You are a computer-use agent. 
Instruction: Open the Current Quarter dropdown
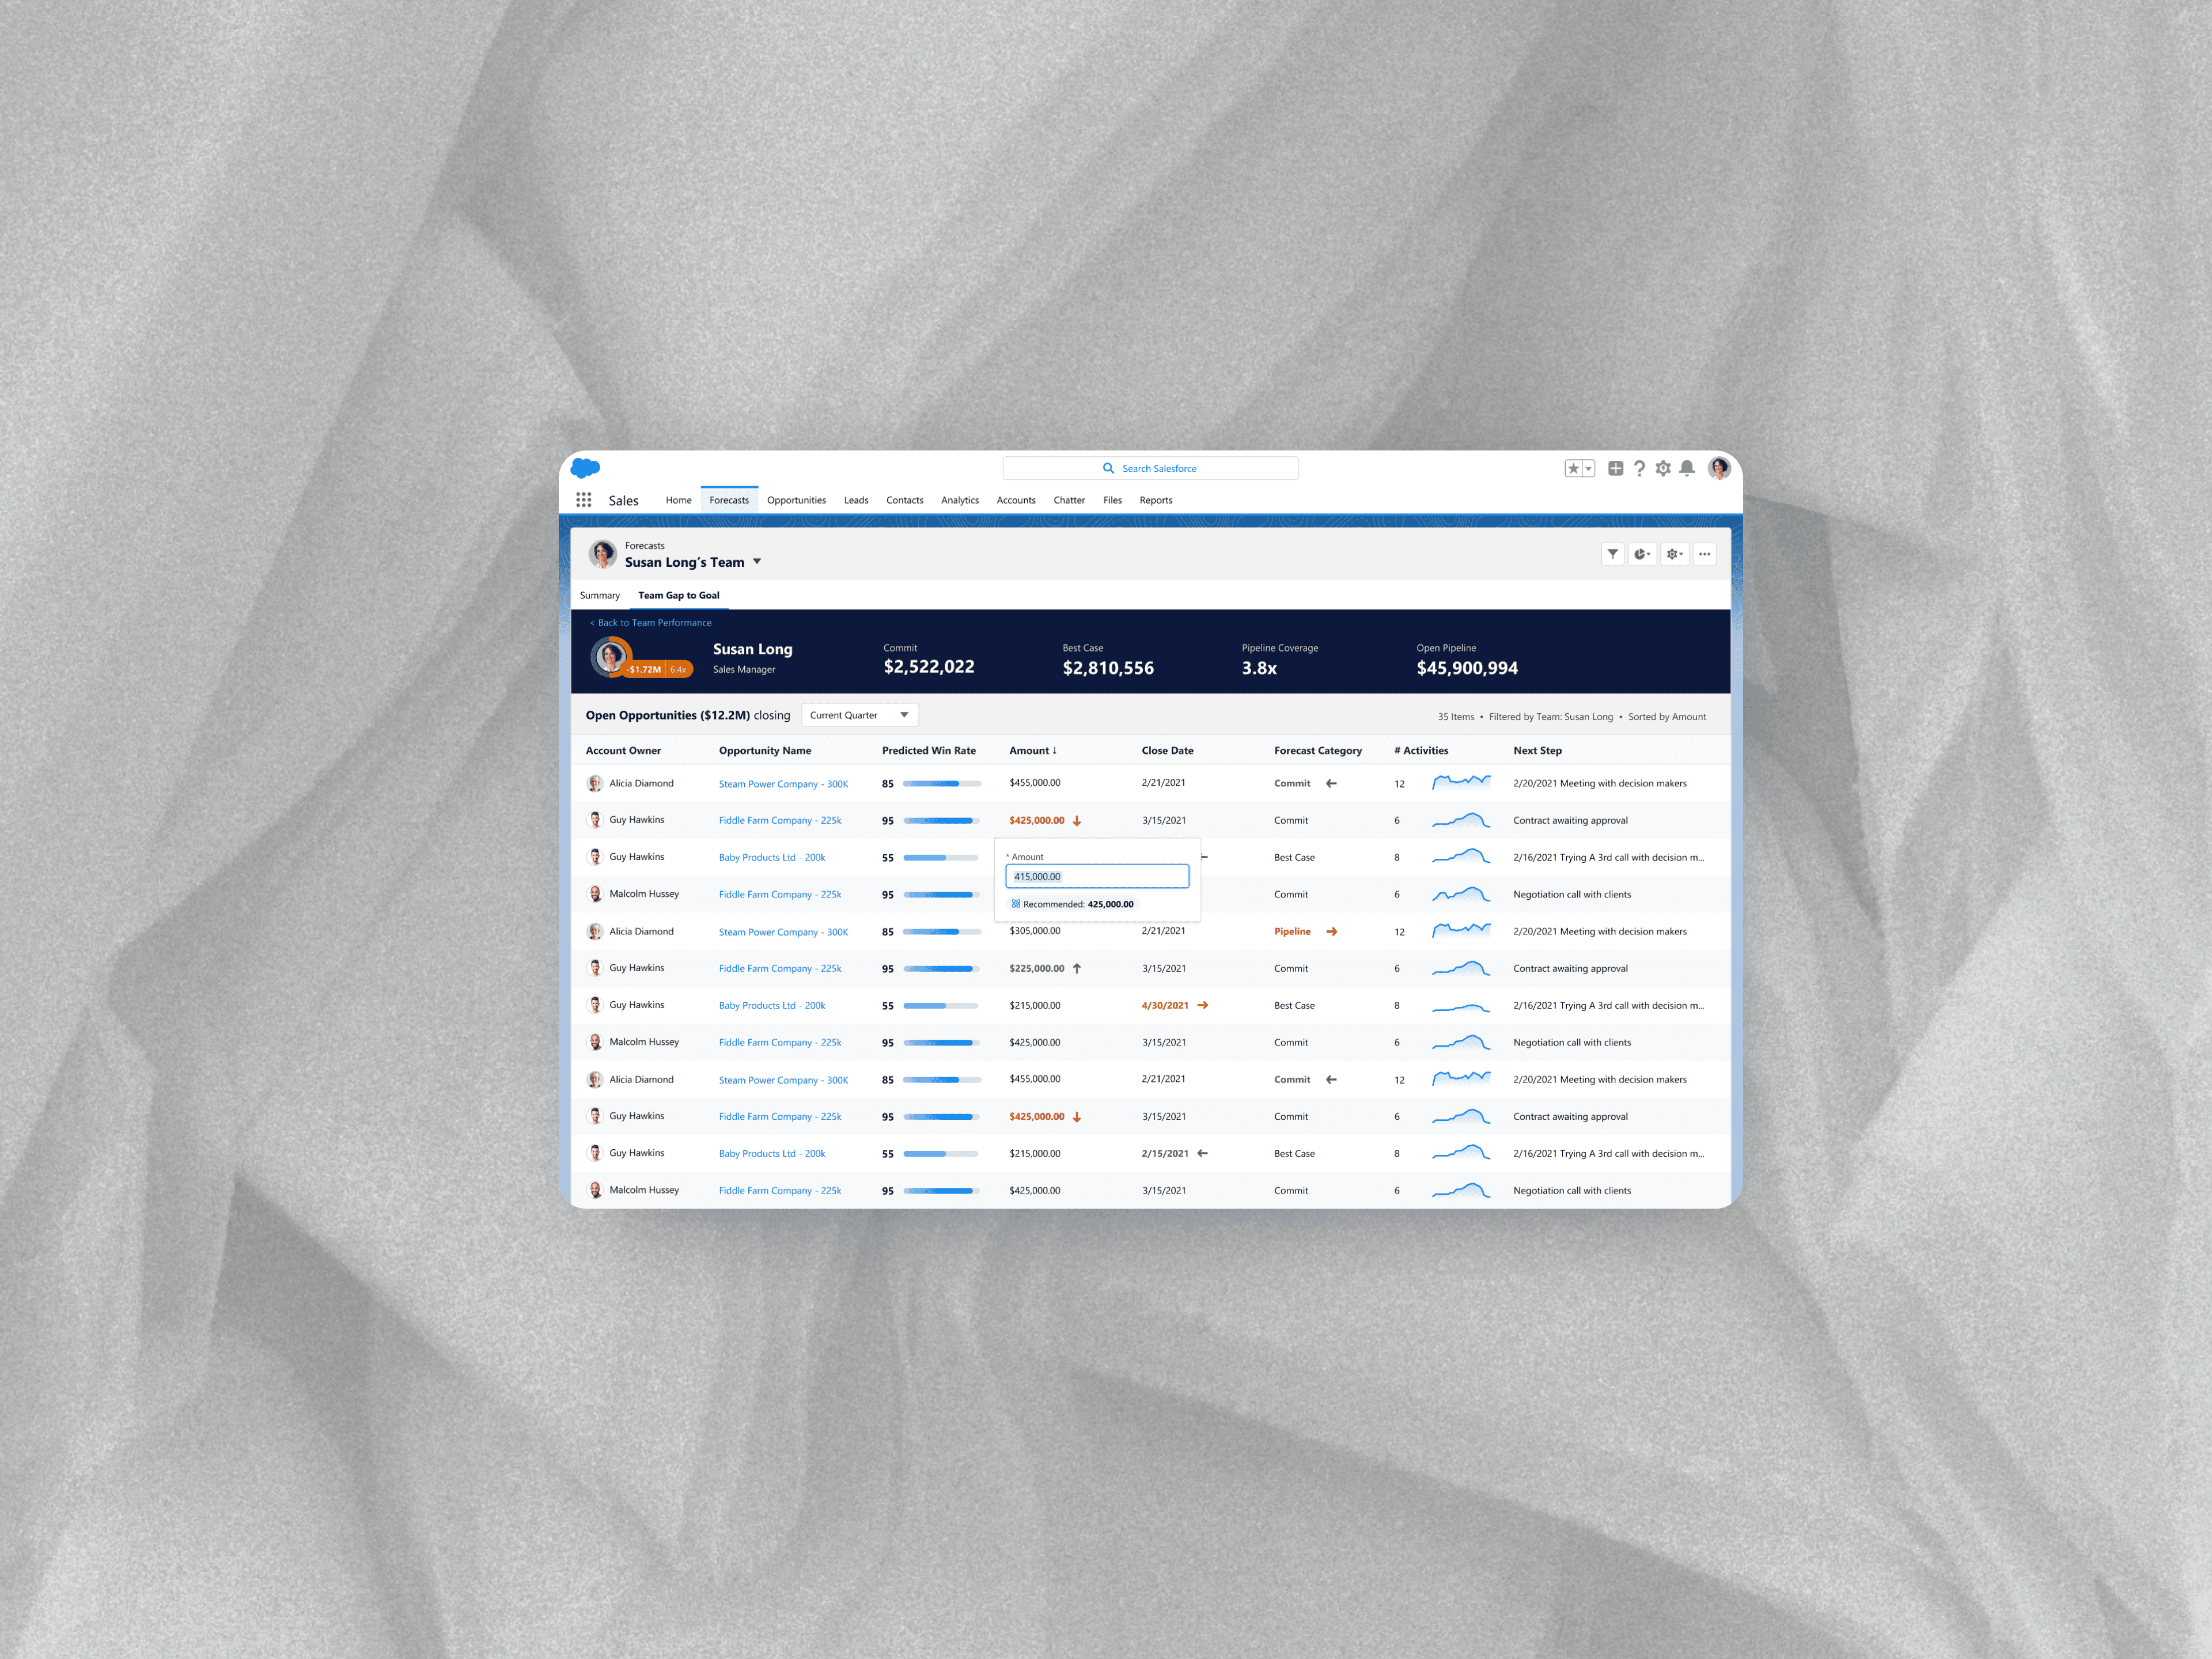(859, 715)
